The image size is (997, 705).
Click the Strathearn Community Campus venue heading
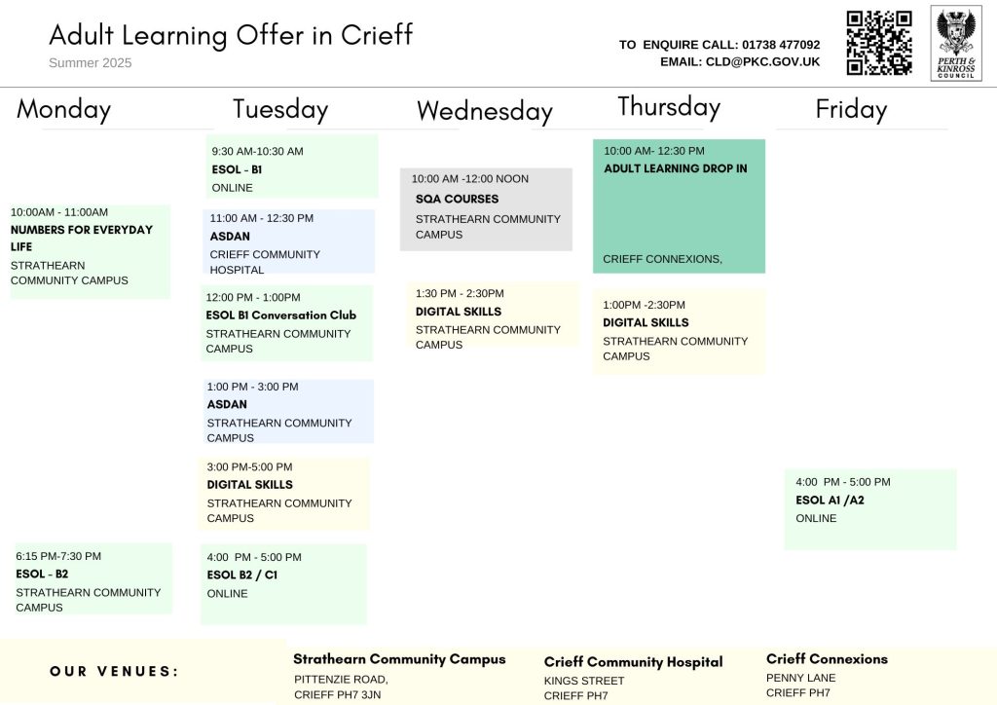(x=399, y=659)
